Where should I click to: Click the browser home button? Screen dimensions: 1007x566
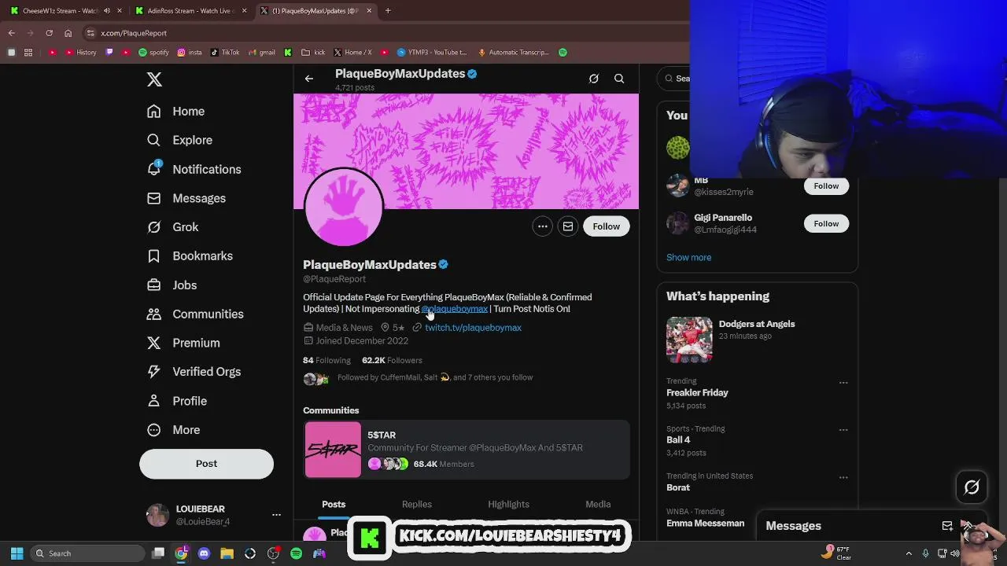pos(68,33)
